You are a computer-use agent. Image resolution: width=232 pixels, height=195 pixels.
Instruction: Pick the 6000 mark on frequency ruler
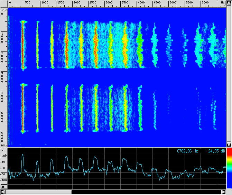point(205,2)
